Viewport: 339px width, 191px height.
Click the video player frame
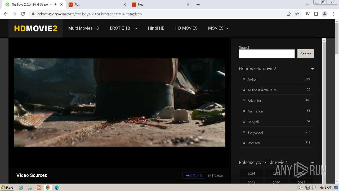(x=119, y=102)
